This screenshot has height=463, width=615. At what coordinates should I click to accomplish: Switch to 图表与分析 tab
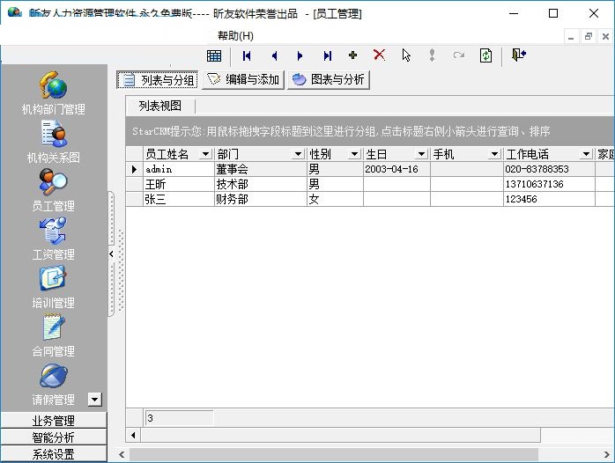point(329,79)
